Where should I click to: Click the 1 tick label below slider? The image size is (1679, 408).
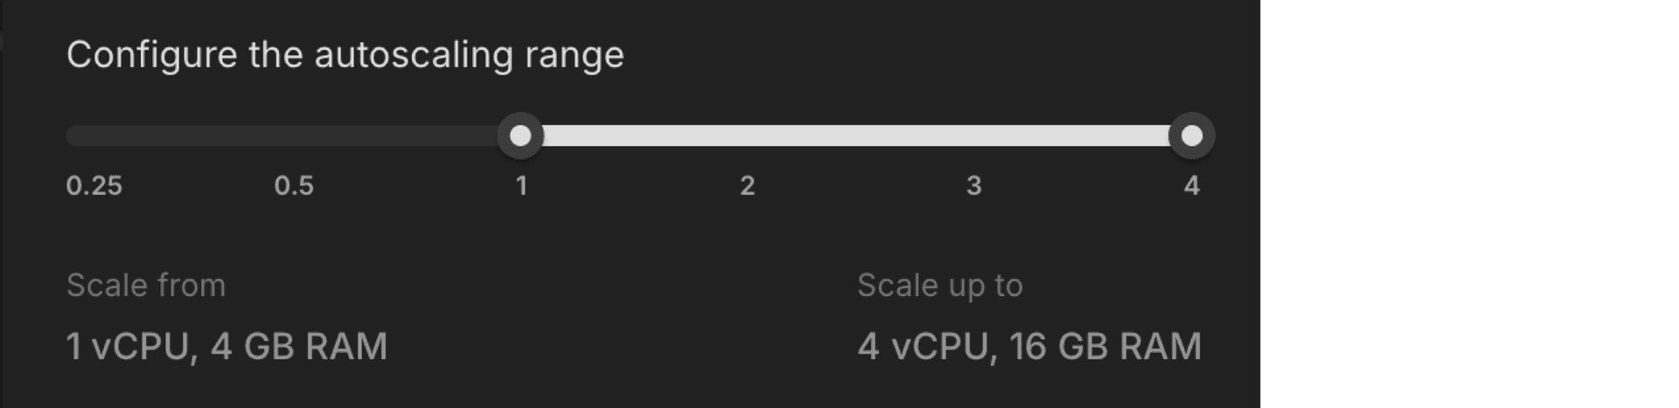(521, 186)
